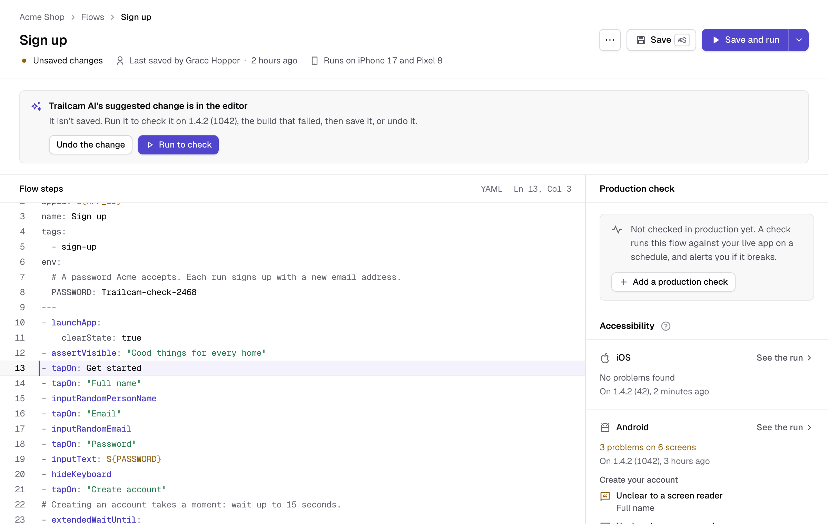828x524 pixels.
Task: Click line 19 inputText ${PASSWORD}
Action: pyautogui.click(x=106, y=459)
